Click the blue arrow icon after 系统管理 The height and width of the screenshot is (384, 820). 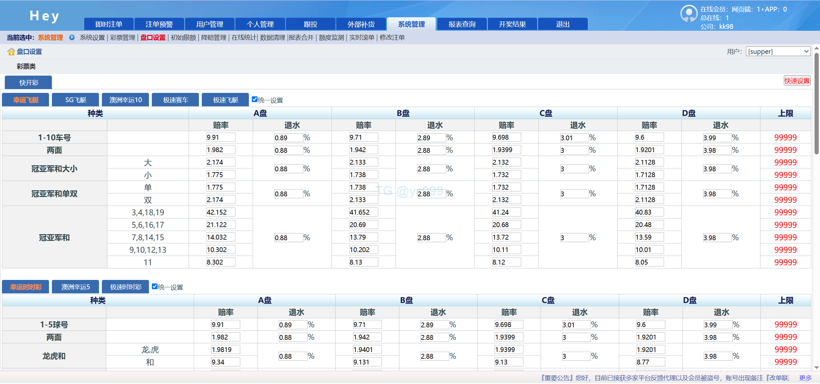tap(72, 37)
